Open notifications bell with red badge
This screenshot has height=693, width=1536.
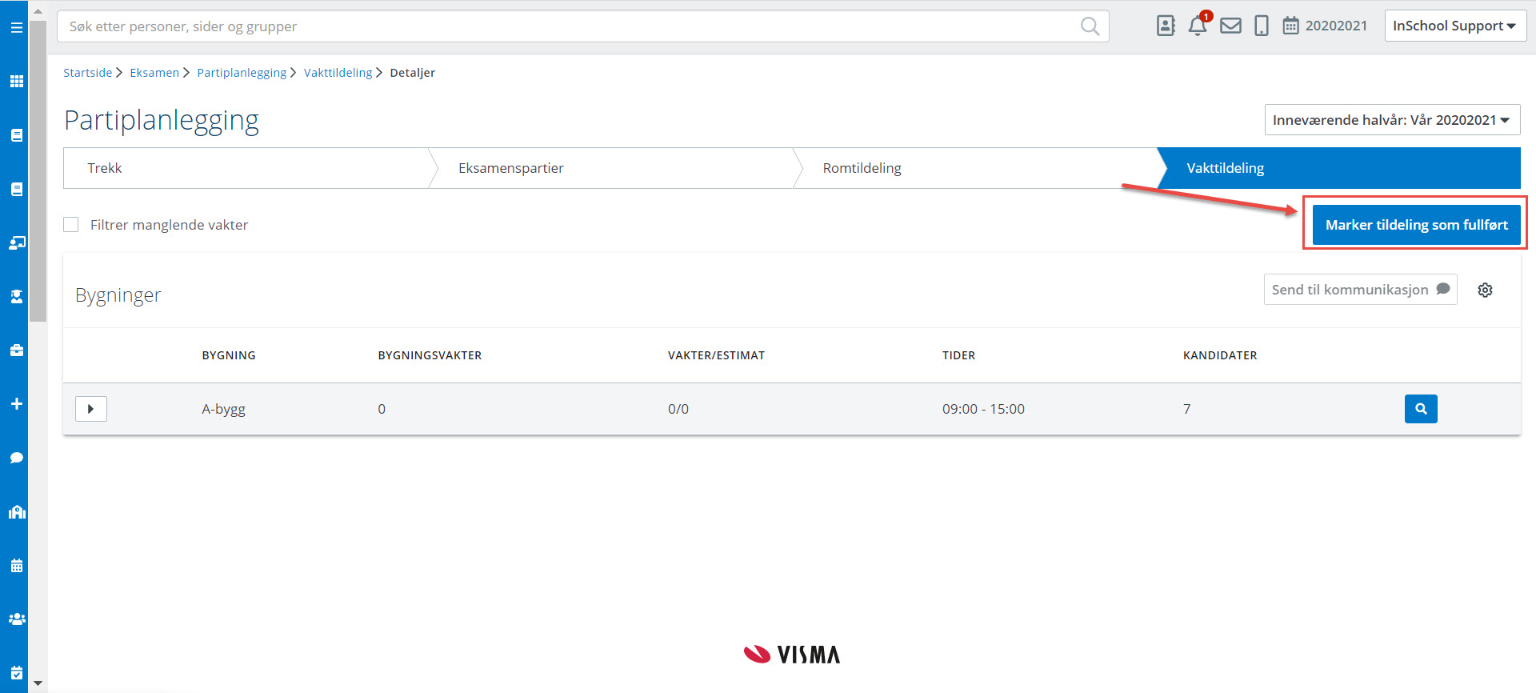[x=1198, y=26]
